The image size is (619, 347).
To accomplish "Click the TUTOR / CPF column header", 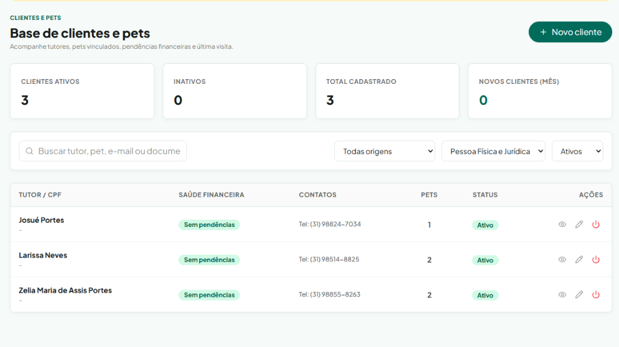I will (x=40, y=195).
